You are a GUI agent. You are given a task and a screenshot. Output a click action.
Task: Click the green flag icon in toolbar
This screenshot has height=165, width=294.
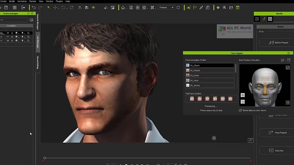click(x=195, y=8)
